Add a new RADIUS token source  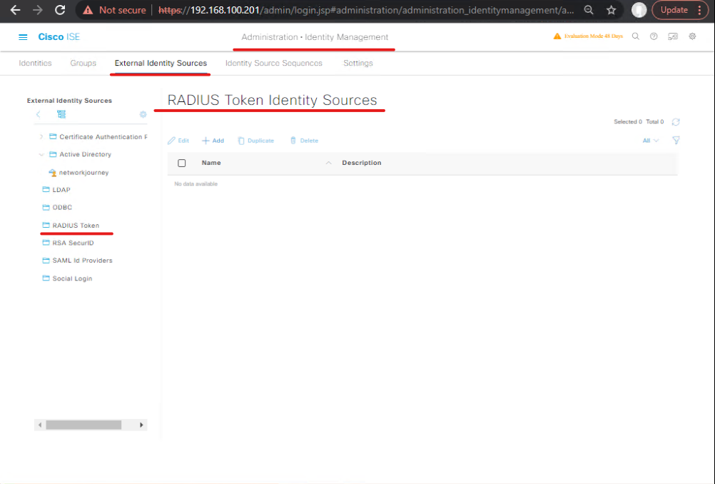pyautogui.click(x=213, y=141)
